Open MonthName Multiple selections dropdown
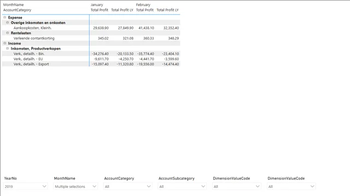 click(75, 186)
